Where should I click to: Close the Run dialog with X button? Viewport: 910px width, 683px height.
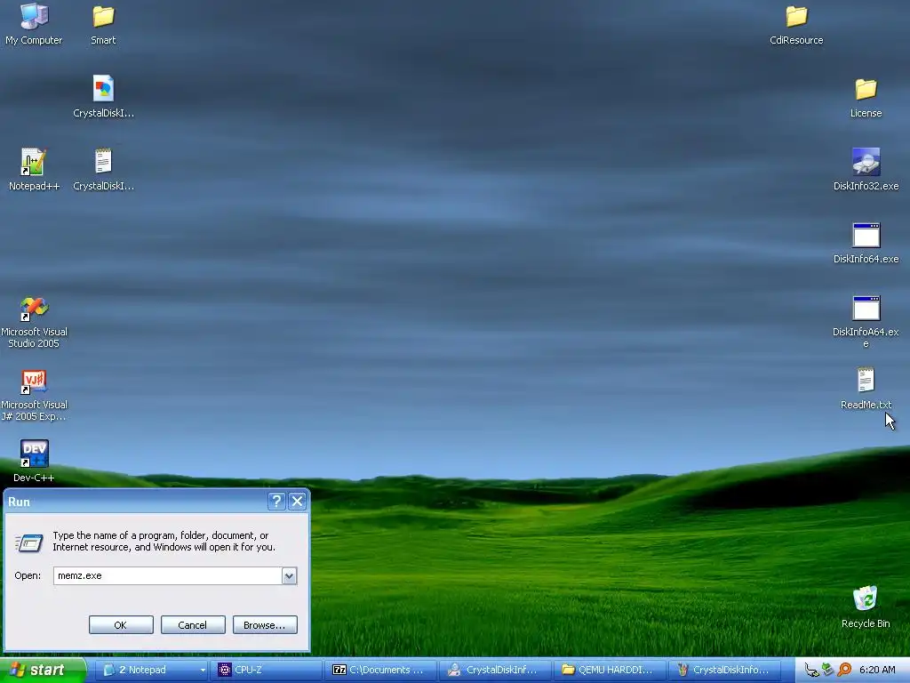tap(297, 502)
